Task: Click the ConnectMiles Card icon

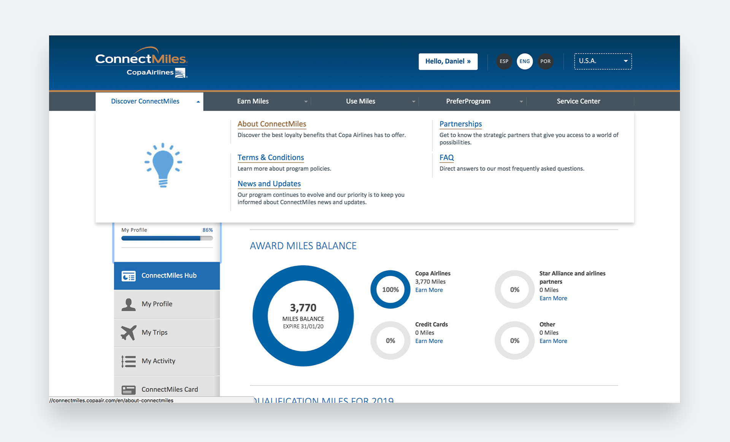Action: click(129, 390)
